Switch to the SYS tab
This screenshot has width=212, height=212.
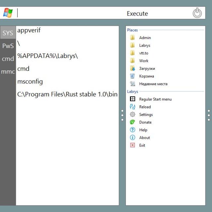tap(8, 33)
